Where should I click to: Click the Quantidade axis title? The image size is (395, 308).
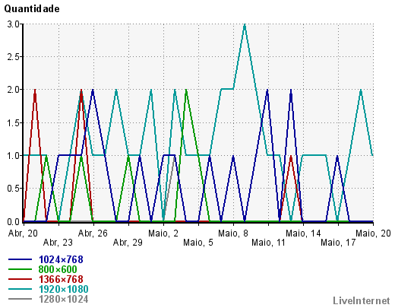click(32, 9)
